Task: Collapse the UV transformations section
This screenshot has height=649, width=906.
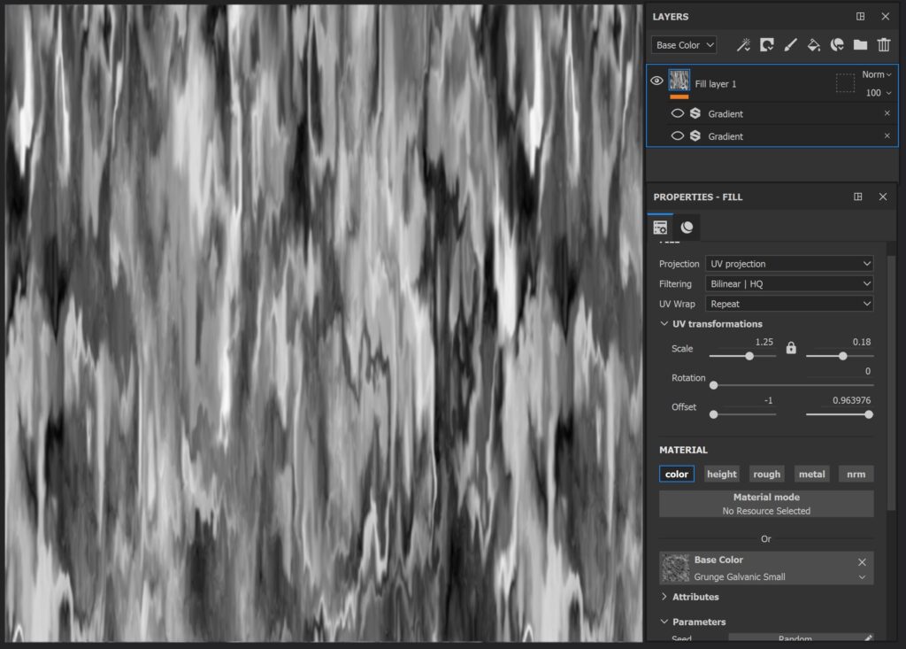Action: pyautogui.click(x=664, y=324)
